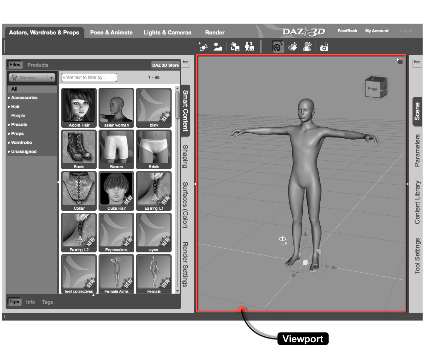Open the Genesis figure dropdown
This screenshot has height=352, width=426.
(32, 78)
